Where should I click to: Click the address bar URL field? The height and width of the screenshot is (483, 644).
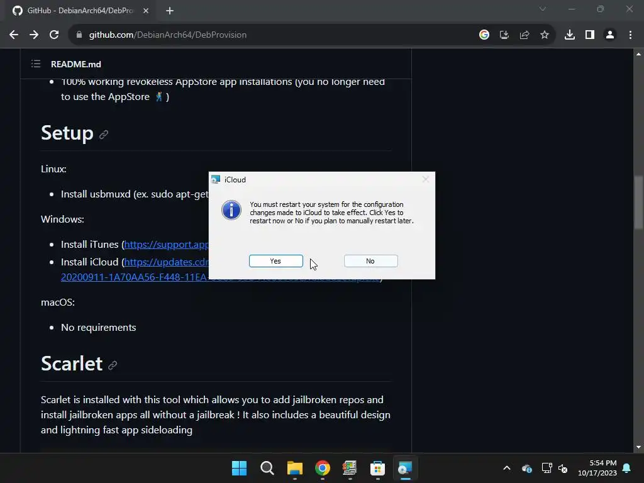pyautogui.click(x=271, y=35)
